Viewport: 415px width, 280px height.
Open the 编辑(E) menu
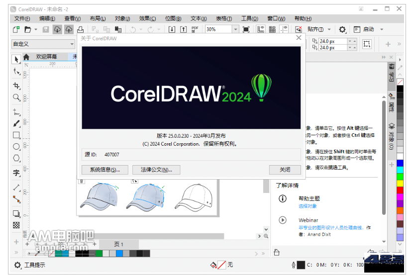[47, 18]
